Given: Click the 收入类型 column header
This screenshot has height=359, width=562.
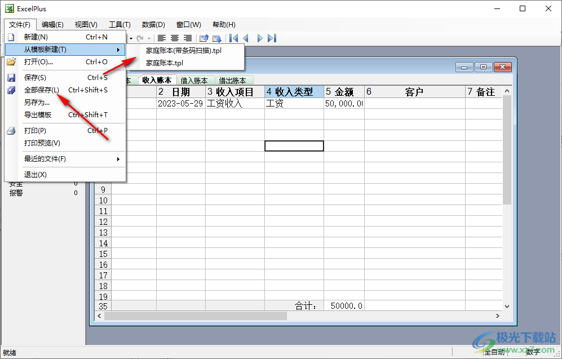Looking at the screenshot, I should (294, 92).
